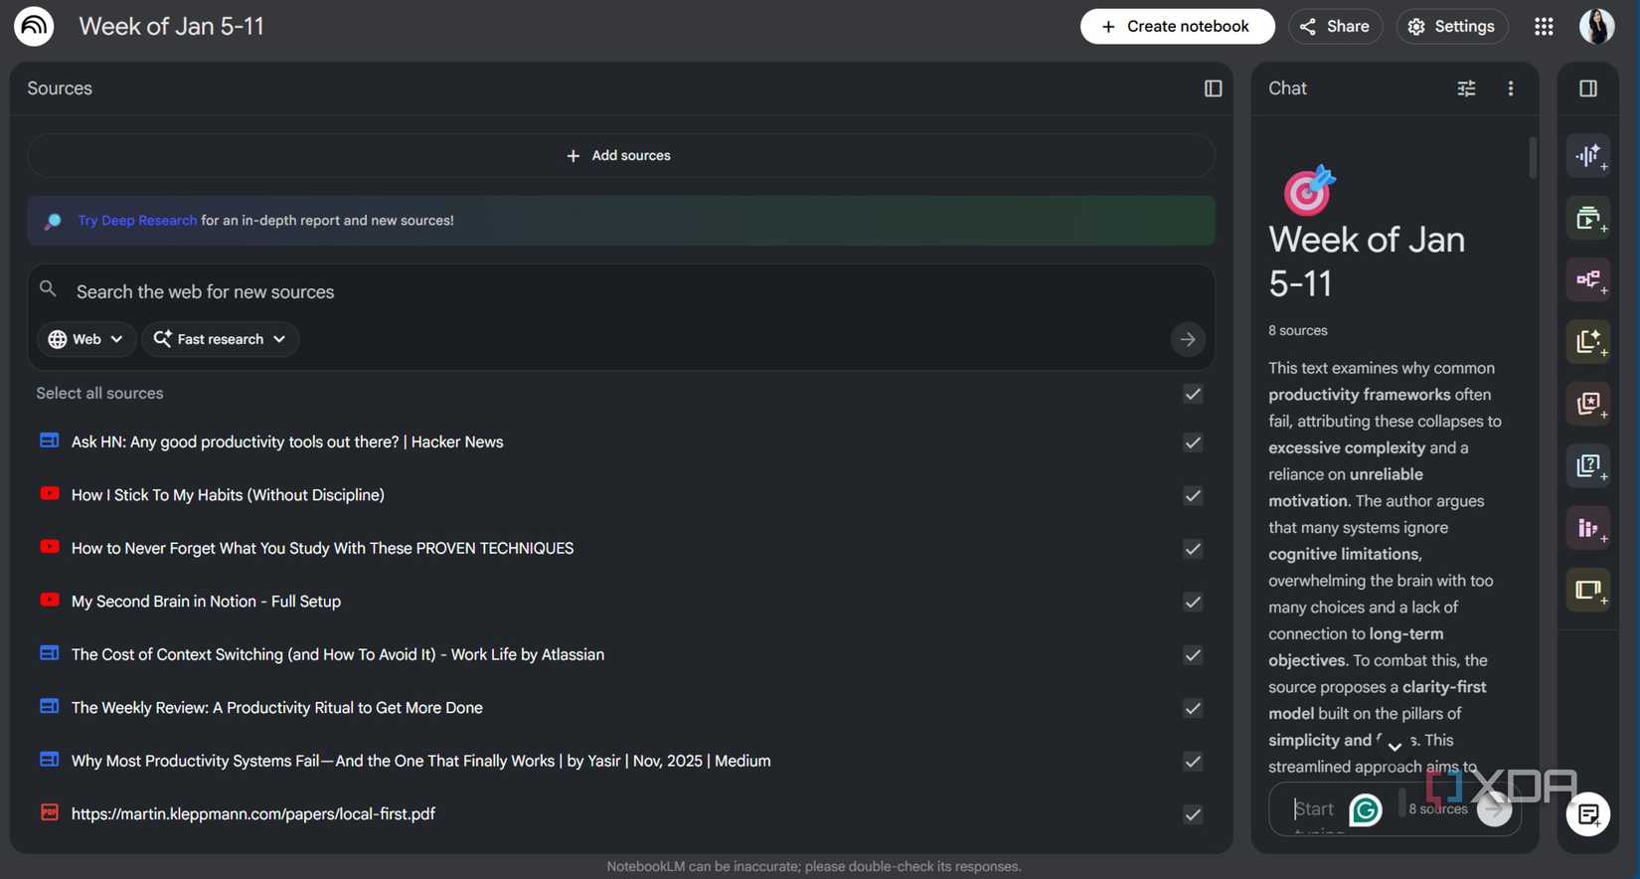Uncheck the Hacker News source

[1193, 442]
